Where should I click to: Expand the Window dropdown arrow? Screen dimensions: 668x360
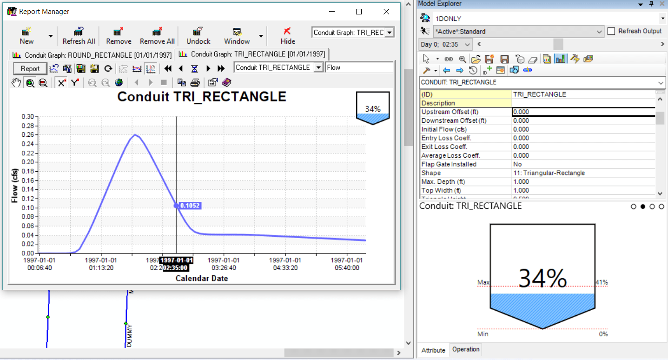click(261, 36)
